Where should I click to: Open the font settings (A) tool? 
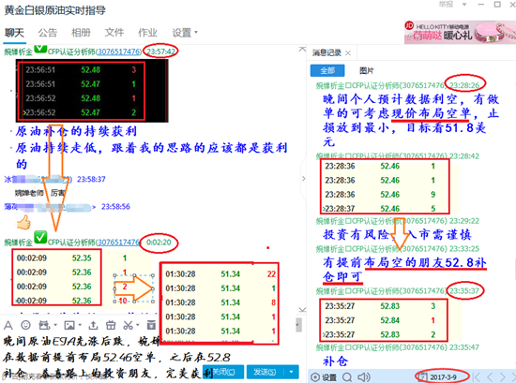pyautogui.click(x=8, y=325)
